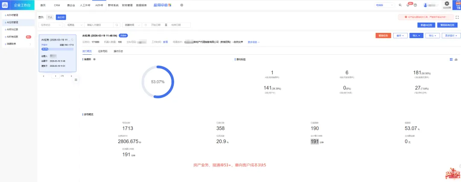Go to next page arrow in pagination
This screenshot has height=182, width=461.
[71, 76]
